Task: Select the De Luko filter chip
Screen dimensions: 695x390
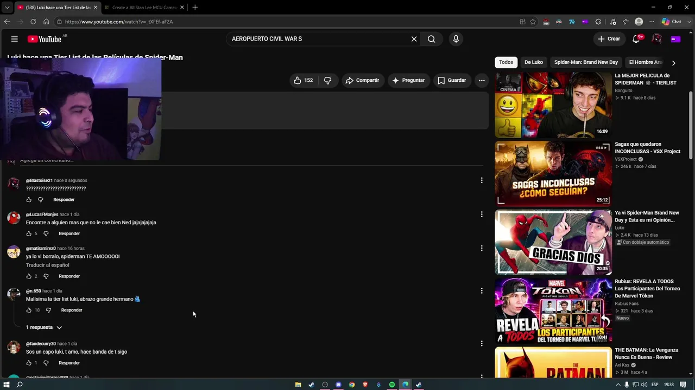Action: 534,62
